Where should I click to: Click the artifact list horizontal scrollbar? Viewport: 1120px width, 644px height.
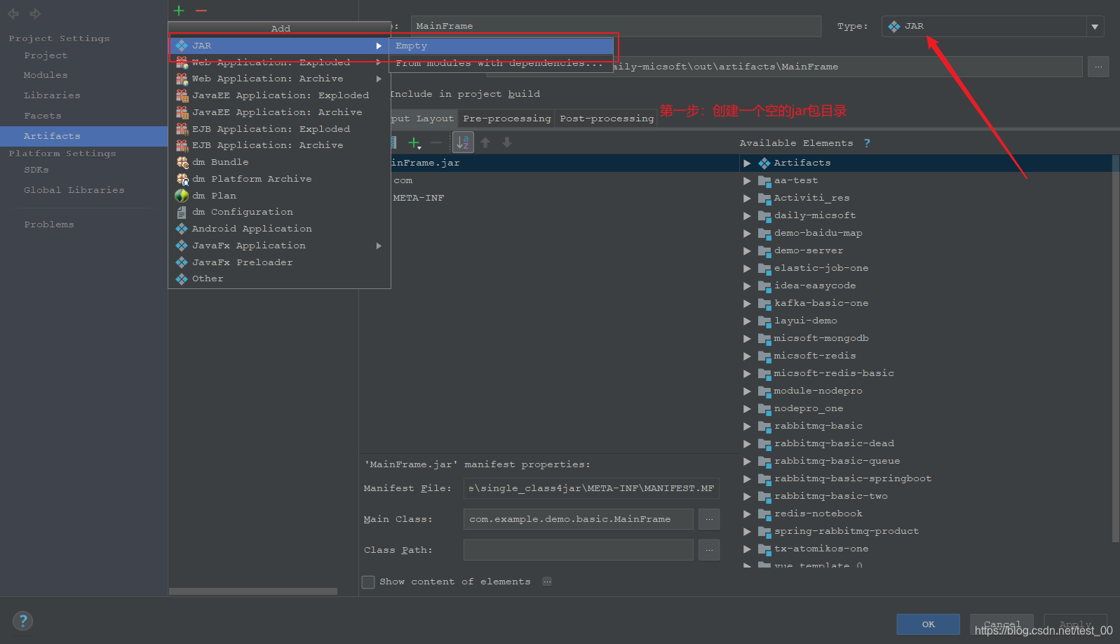[x=253, y=591]
